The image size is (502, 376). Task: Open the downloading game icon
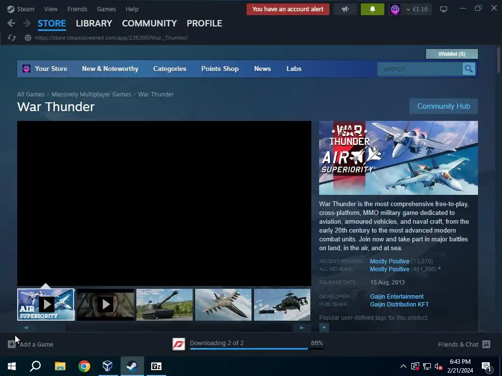(178, 344)
